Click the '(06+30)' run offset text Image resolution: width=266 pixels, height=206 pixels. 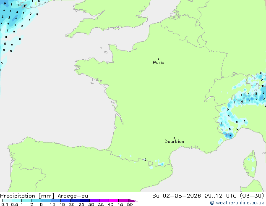[252, 195]
